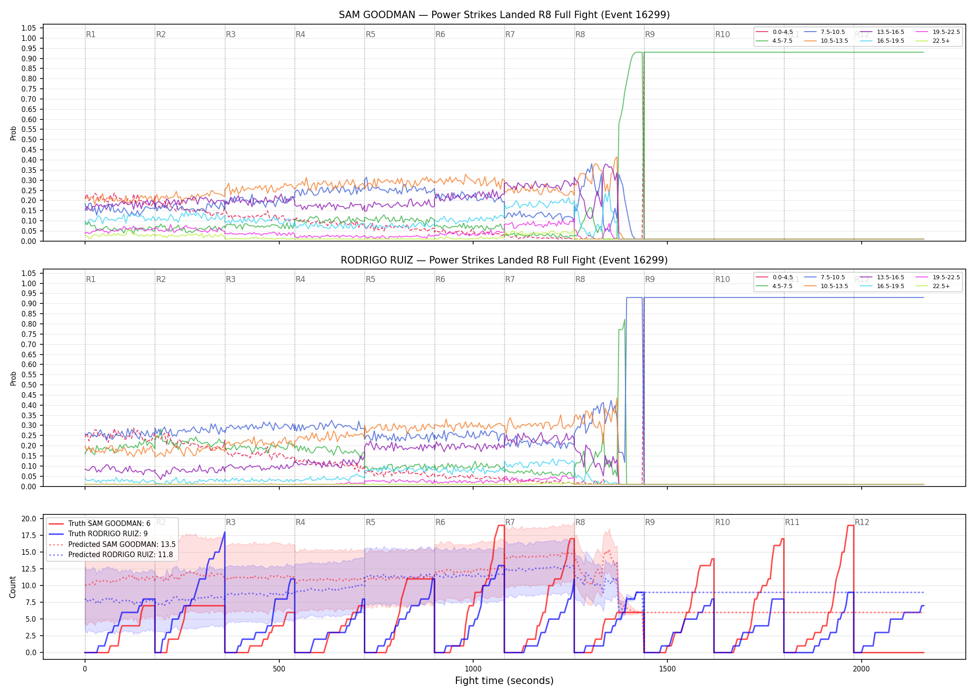Screen dimensions: 976x697
Task: Click the R10 round marker in Ruiz chart
Action: click(722, 279)
